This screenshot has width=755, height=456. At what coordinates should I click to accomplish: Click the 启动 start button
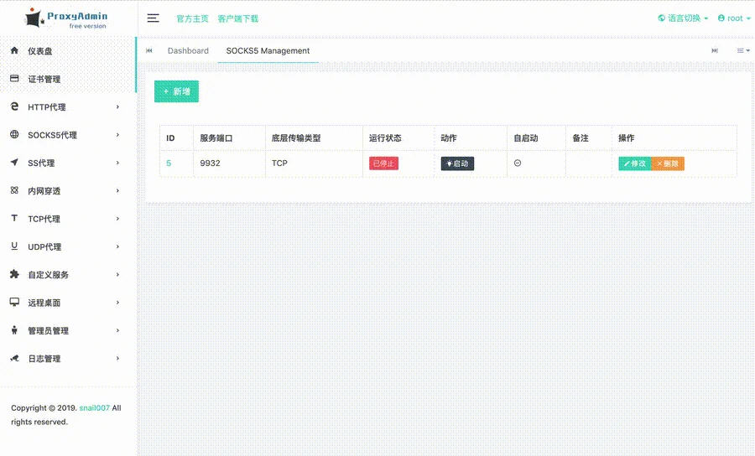coord(457,163)
